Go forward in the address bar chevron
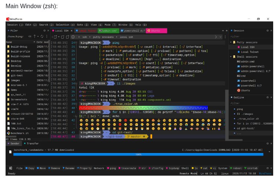The height and width of the screenshot is (179, 278). tap(216, 37)
